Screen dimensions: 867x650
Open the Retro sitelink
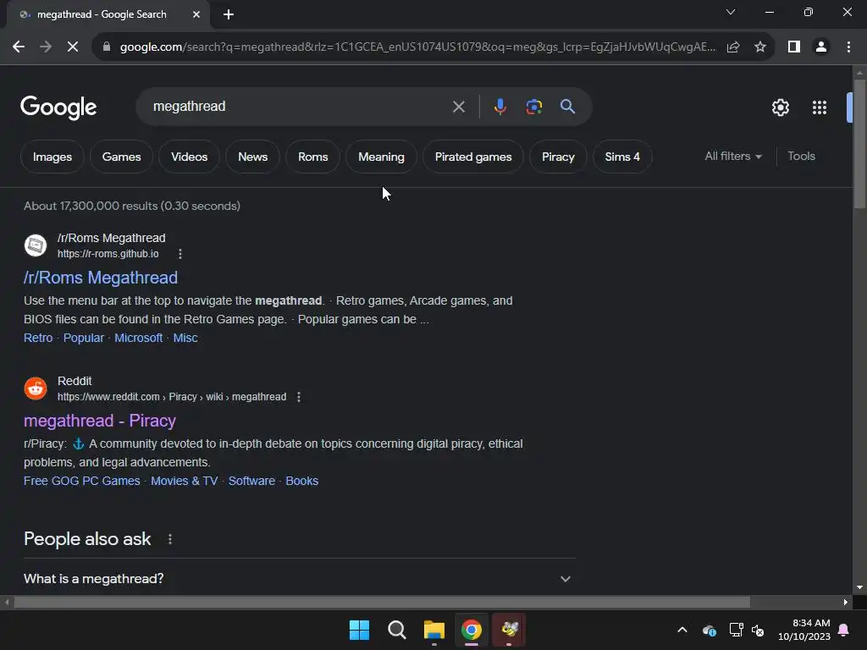tap(38, 338)
